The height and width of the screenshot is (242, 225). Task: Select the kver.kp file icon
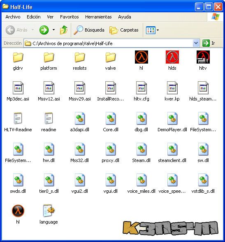[172, 88]
